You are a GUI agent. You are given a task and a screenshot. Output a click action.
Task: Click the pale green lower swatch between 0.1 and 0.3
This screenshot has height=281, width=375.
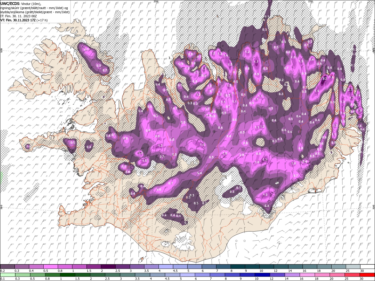coord(8,275)
